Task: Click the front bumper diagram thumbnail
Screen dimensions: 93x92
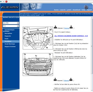Action: pos(38,64)
